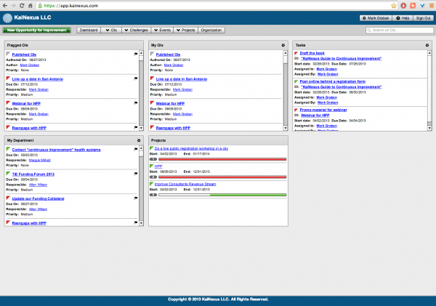Open the My Department panel settings gear

[x=139, y=140]
